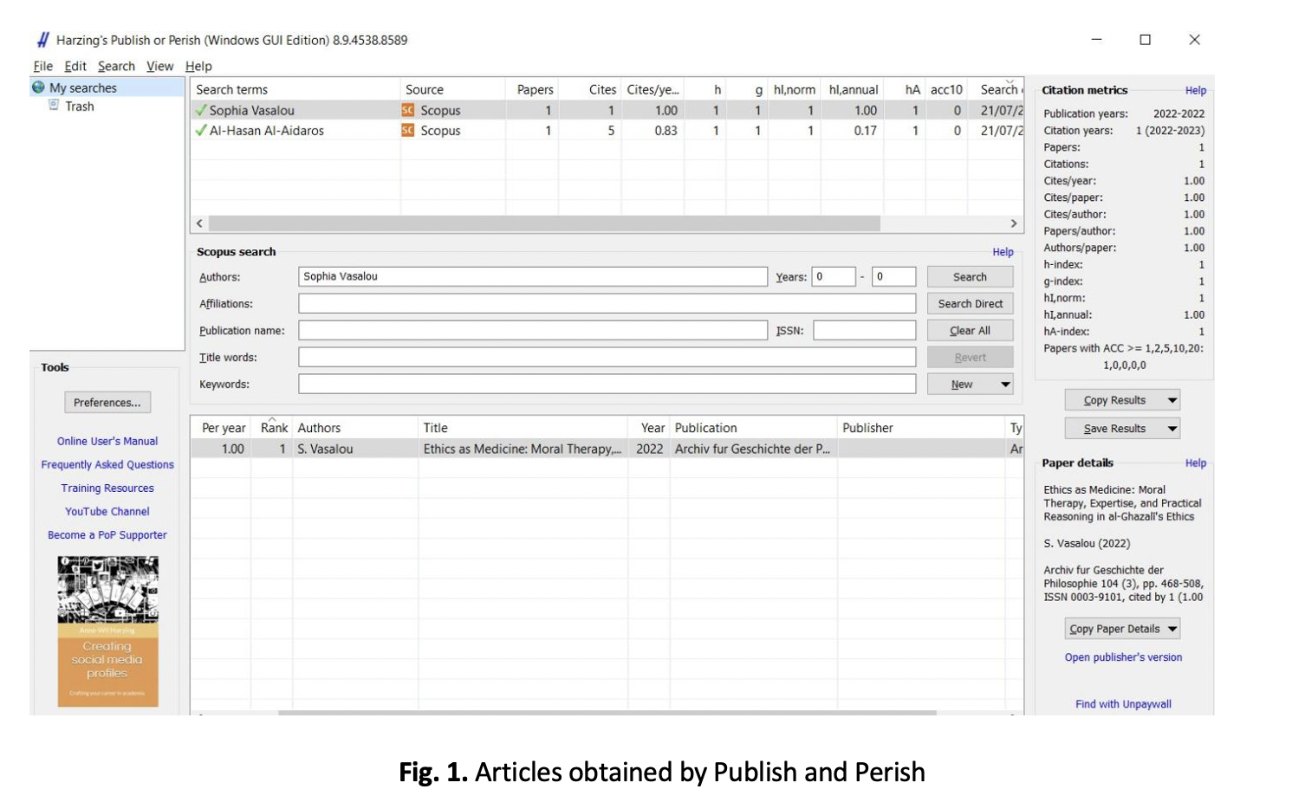This screenshot has height=802, width=1305.
Task: Open the View menu
Action: (x=159, y=66)
